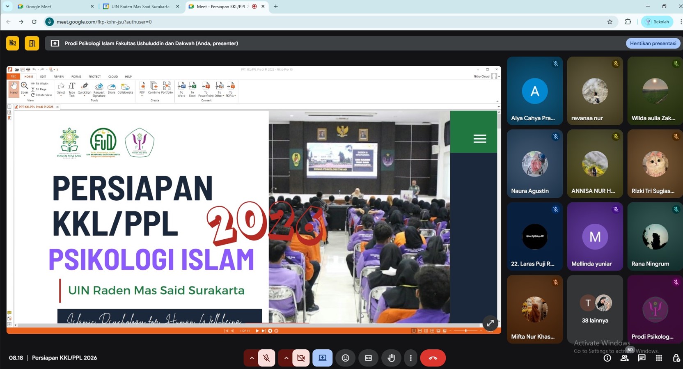The image size is (683, 369).
Task: Open the 38 lainnya participants tile
Action: pos(595,309)
